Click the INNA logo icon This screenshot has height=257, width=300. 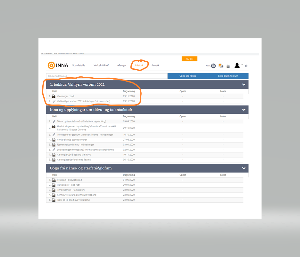tap(51, 65)
